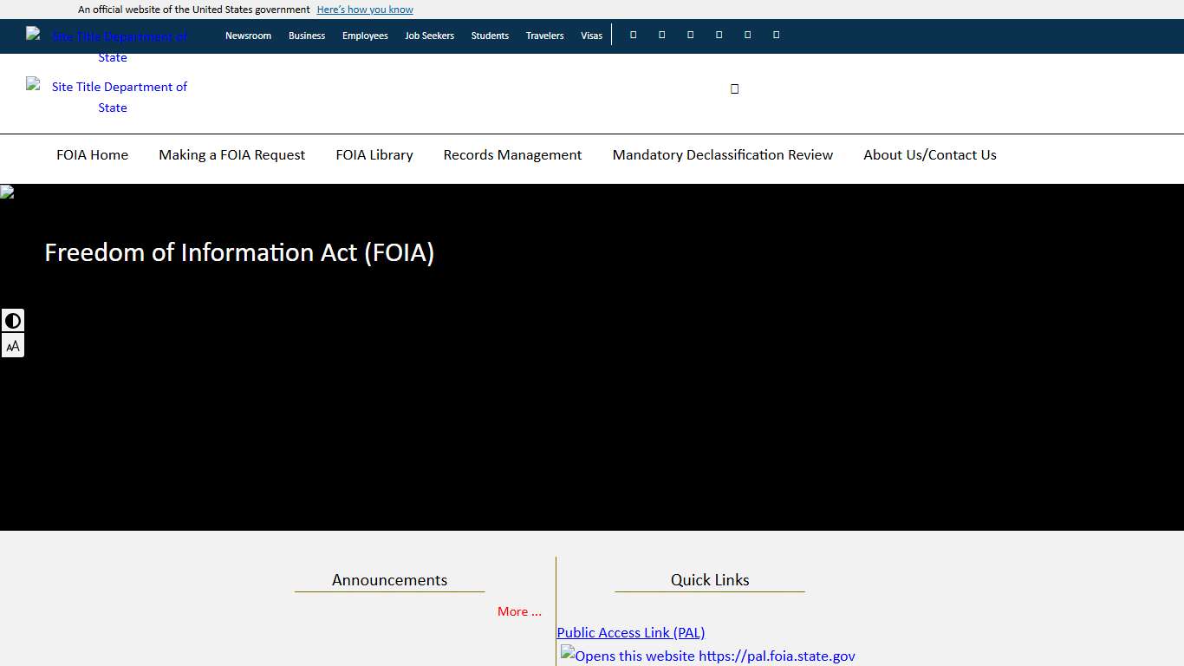Viewport: 1184px width, 666px height.
Task: Click the fourth social media icon near Visas
Action: pos(719,35)
